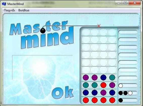Click second teal peg in teal-teal-red-purple row
This screenshot has width=143, height=106.
(95, 85)
